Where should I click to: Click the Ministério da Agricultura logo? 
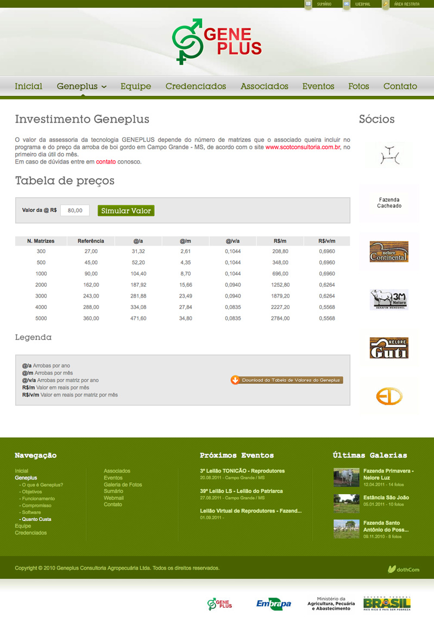[331, 603]
